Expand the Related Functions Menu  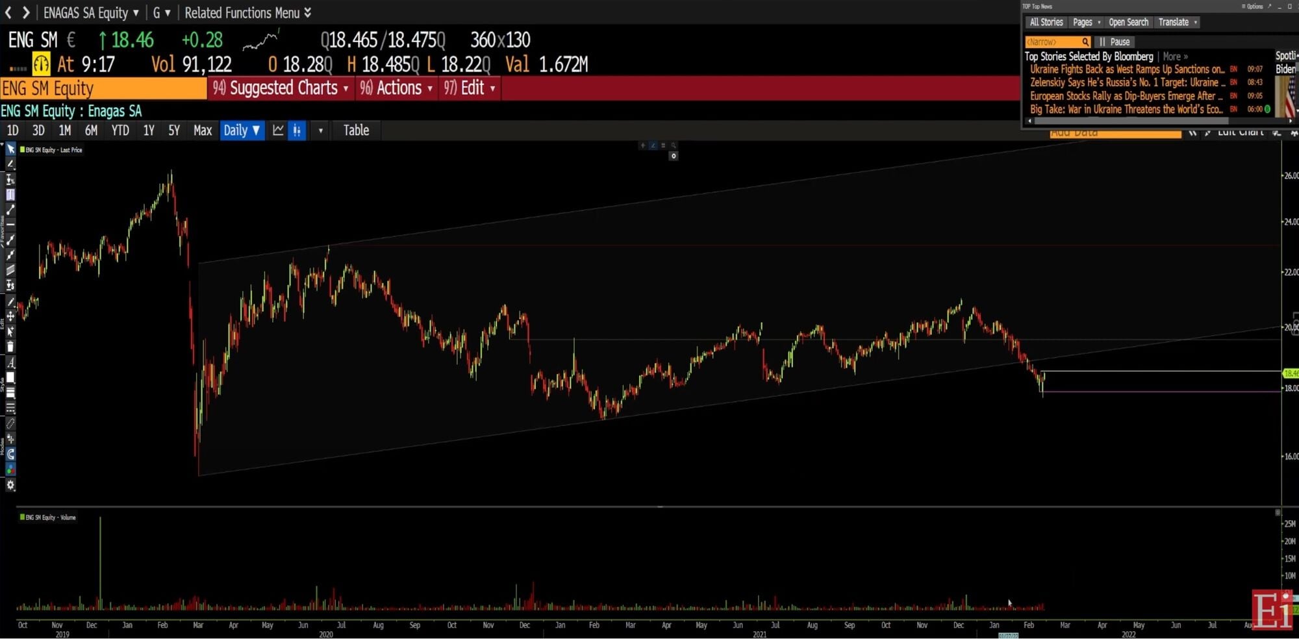pyautogui.click(x=247, y=12)
